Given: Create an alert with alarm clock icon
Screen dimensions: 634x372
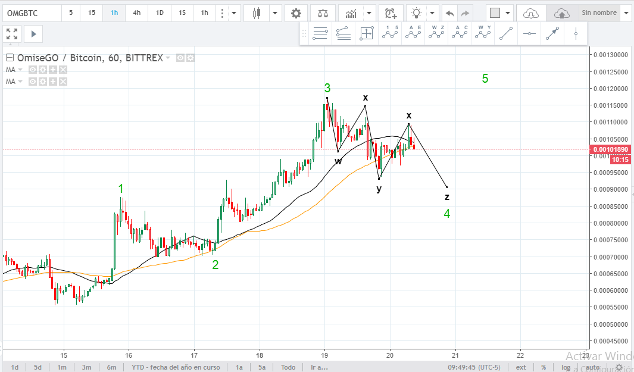Looking at the screenshot, I should [x=391, y=13].
